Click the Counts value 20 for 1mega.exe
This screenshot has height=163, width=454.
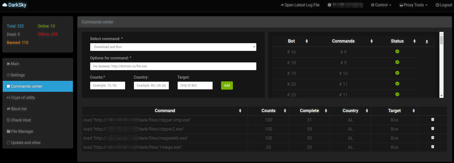[268, 147]
